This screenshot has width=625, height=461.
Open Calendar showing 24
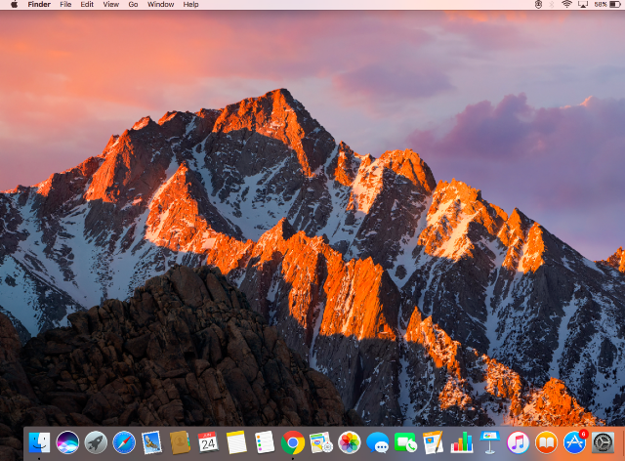click(x=208, y=442)
